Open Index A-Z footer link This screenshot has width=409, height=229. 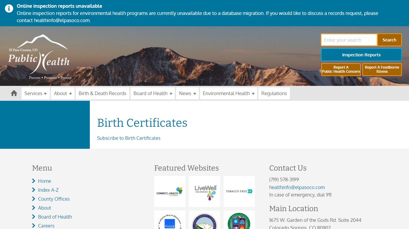(48, 190)
